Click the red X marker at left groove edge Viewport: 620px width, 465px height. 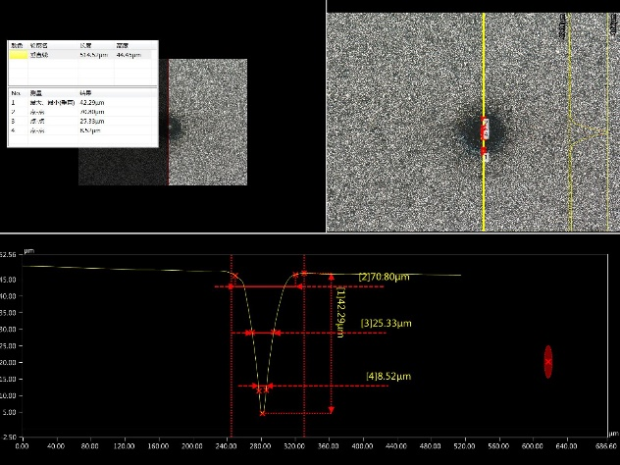point(235,276)
